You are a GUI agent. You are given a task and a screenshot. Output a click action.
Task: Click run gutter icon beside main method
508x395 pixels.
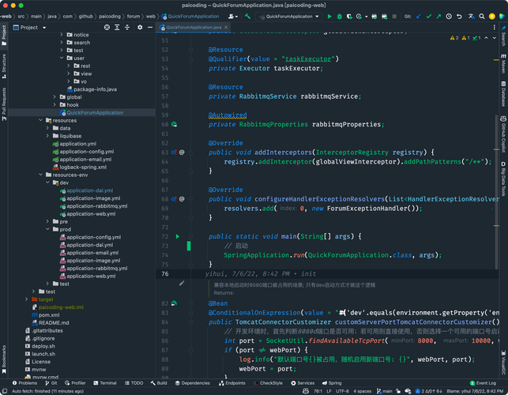coord(178,236)
